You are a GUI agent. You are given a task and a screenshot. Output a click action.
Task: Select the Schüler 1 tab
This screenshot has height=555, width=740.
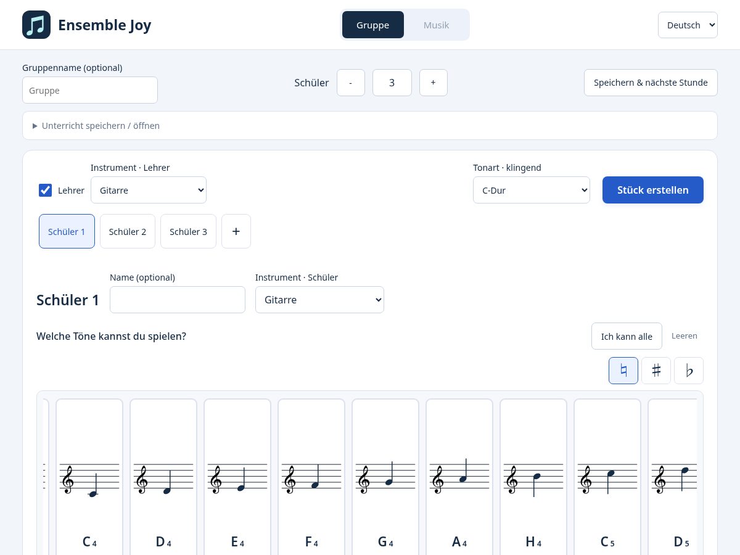click(x=67, y=231)
